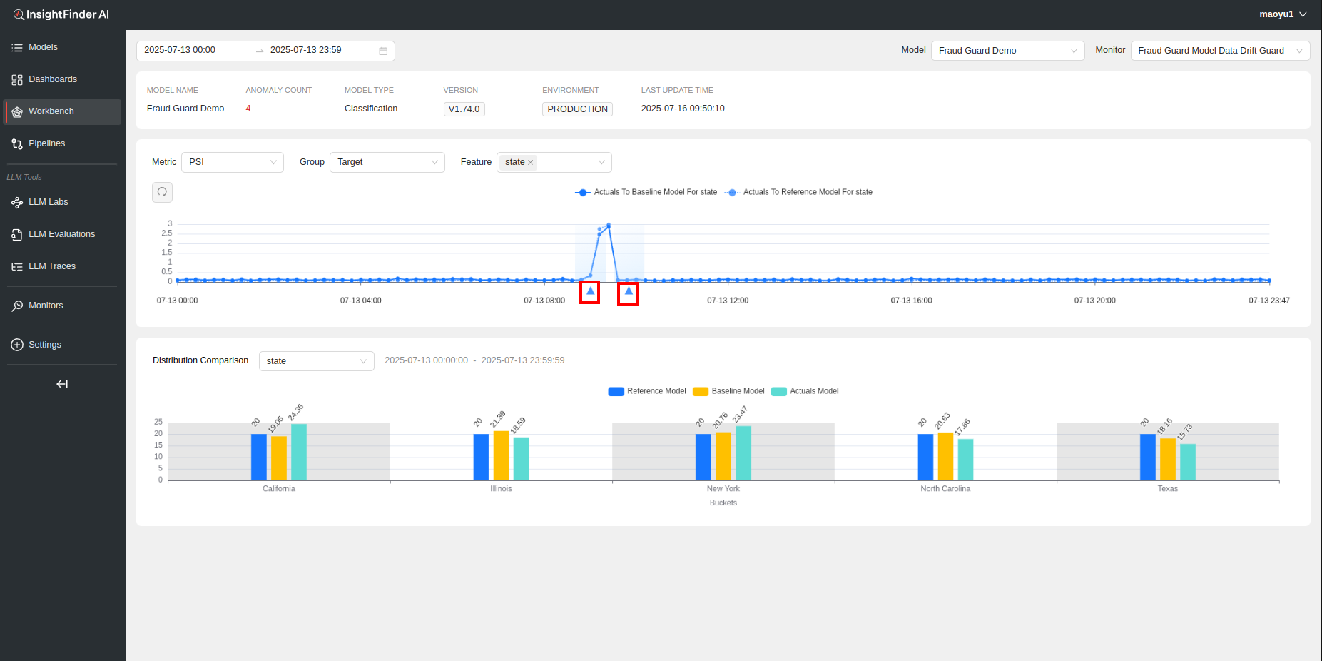Click the chart refresh icon button
Viewport: 1322px width, 661px height.
pos(162,192)
